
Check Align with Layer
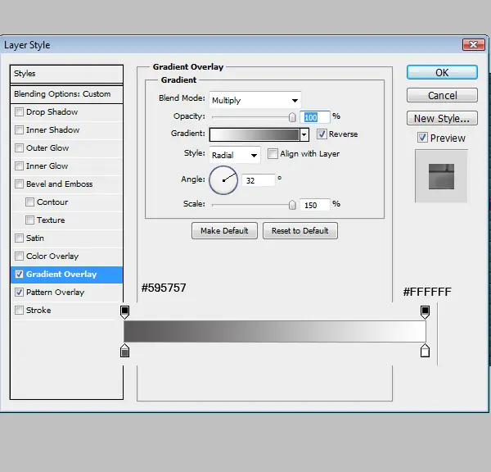tap(273, 154)
